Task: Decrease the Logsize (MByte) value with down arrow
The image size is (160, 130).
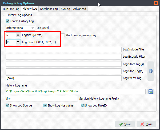Action: (x=18, y=36)
